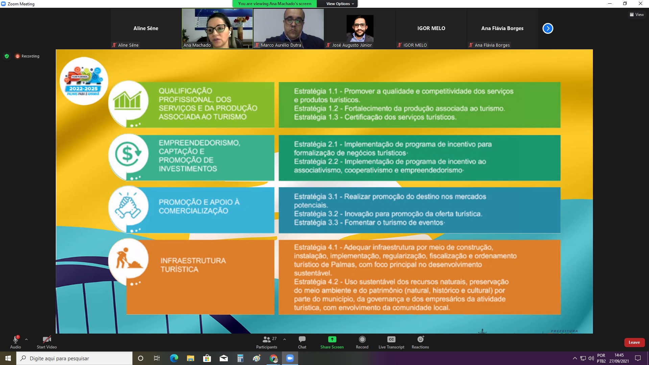Leave the meeting

634,342
